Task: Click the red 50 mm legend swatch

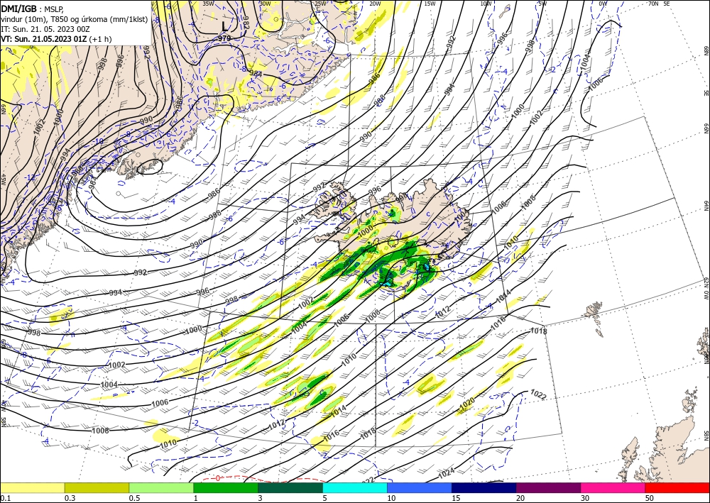Action: tap(677, 487)
